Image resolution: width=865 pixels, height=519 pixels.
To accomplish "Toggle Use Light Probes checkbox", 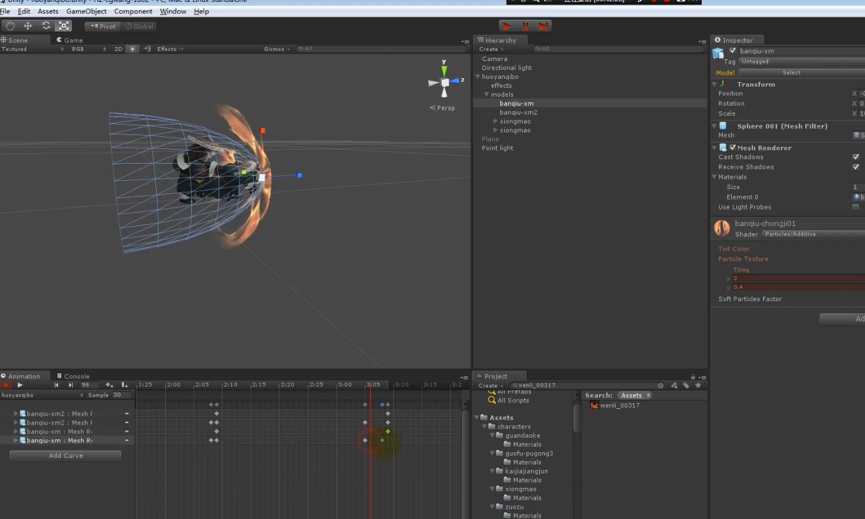I will point(855,207).
